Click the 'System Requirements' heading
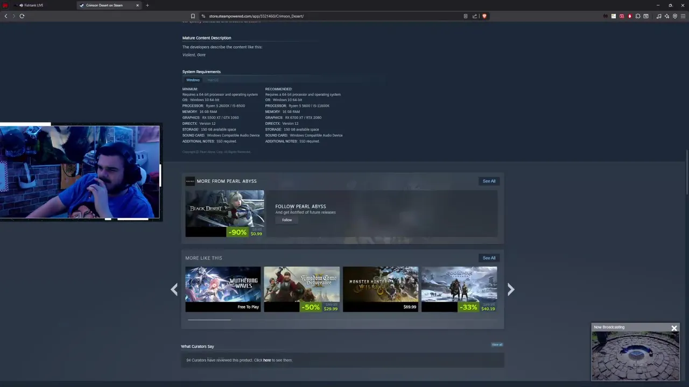The height and width of the screenshot is (387, 689). click(201, 71)
